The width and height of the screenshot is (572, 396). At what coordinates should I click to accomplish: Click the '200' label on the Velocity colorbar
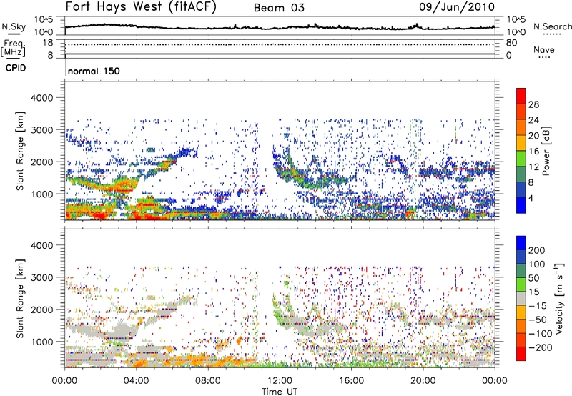click(x=537, y=250)
